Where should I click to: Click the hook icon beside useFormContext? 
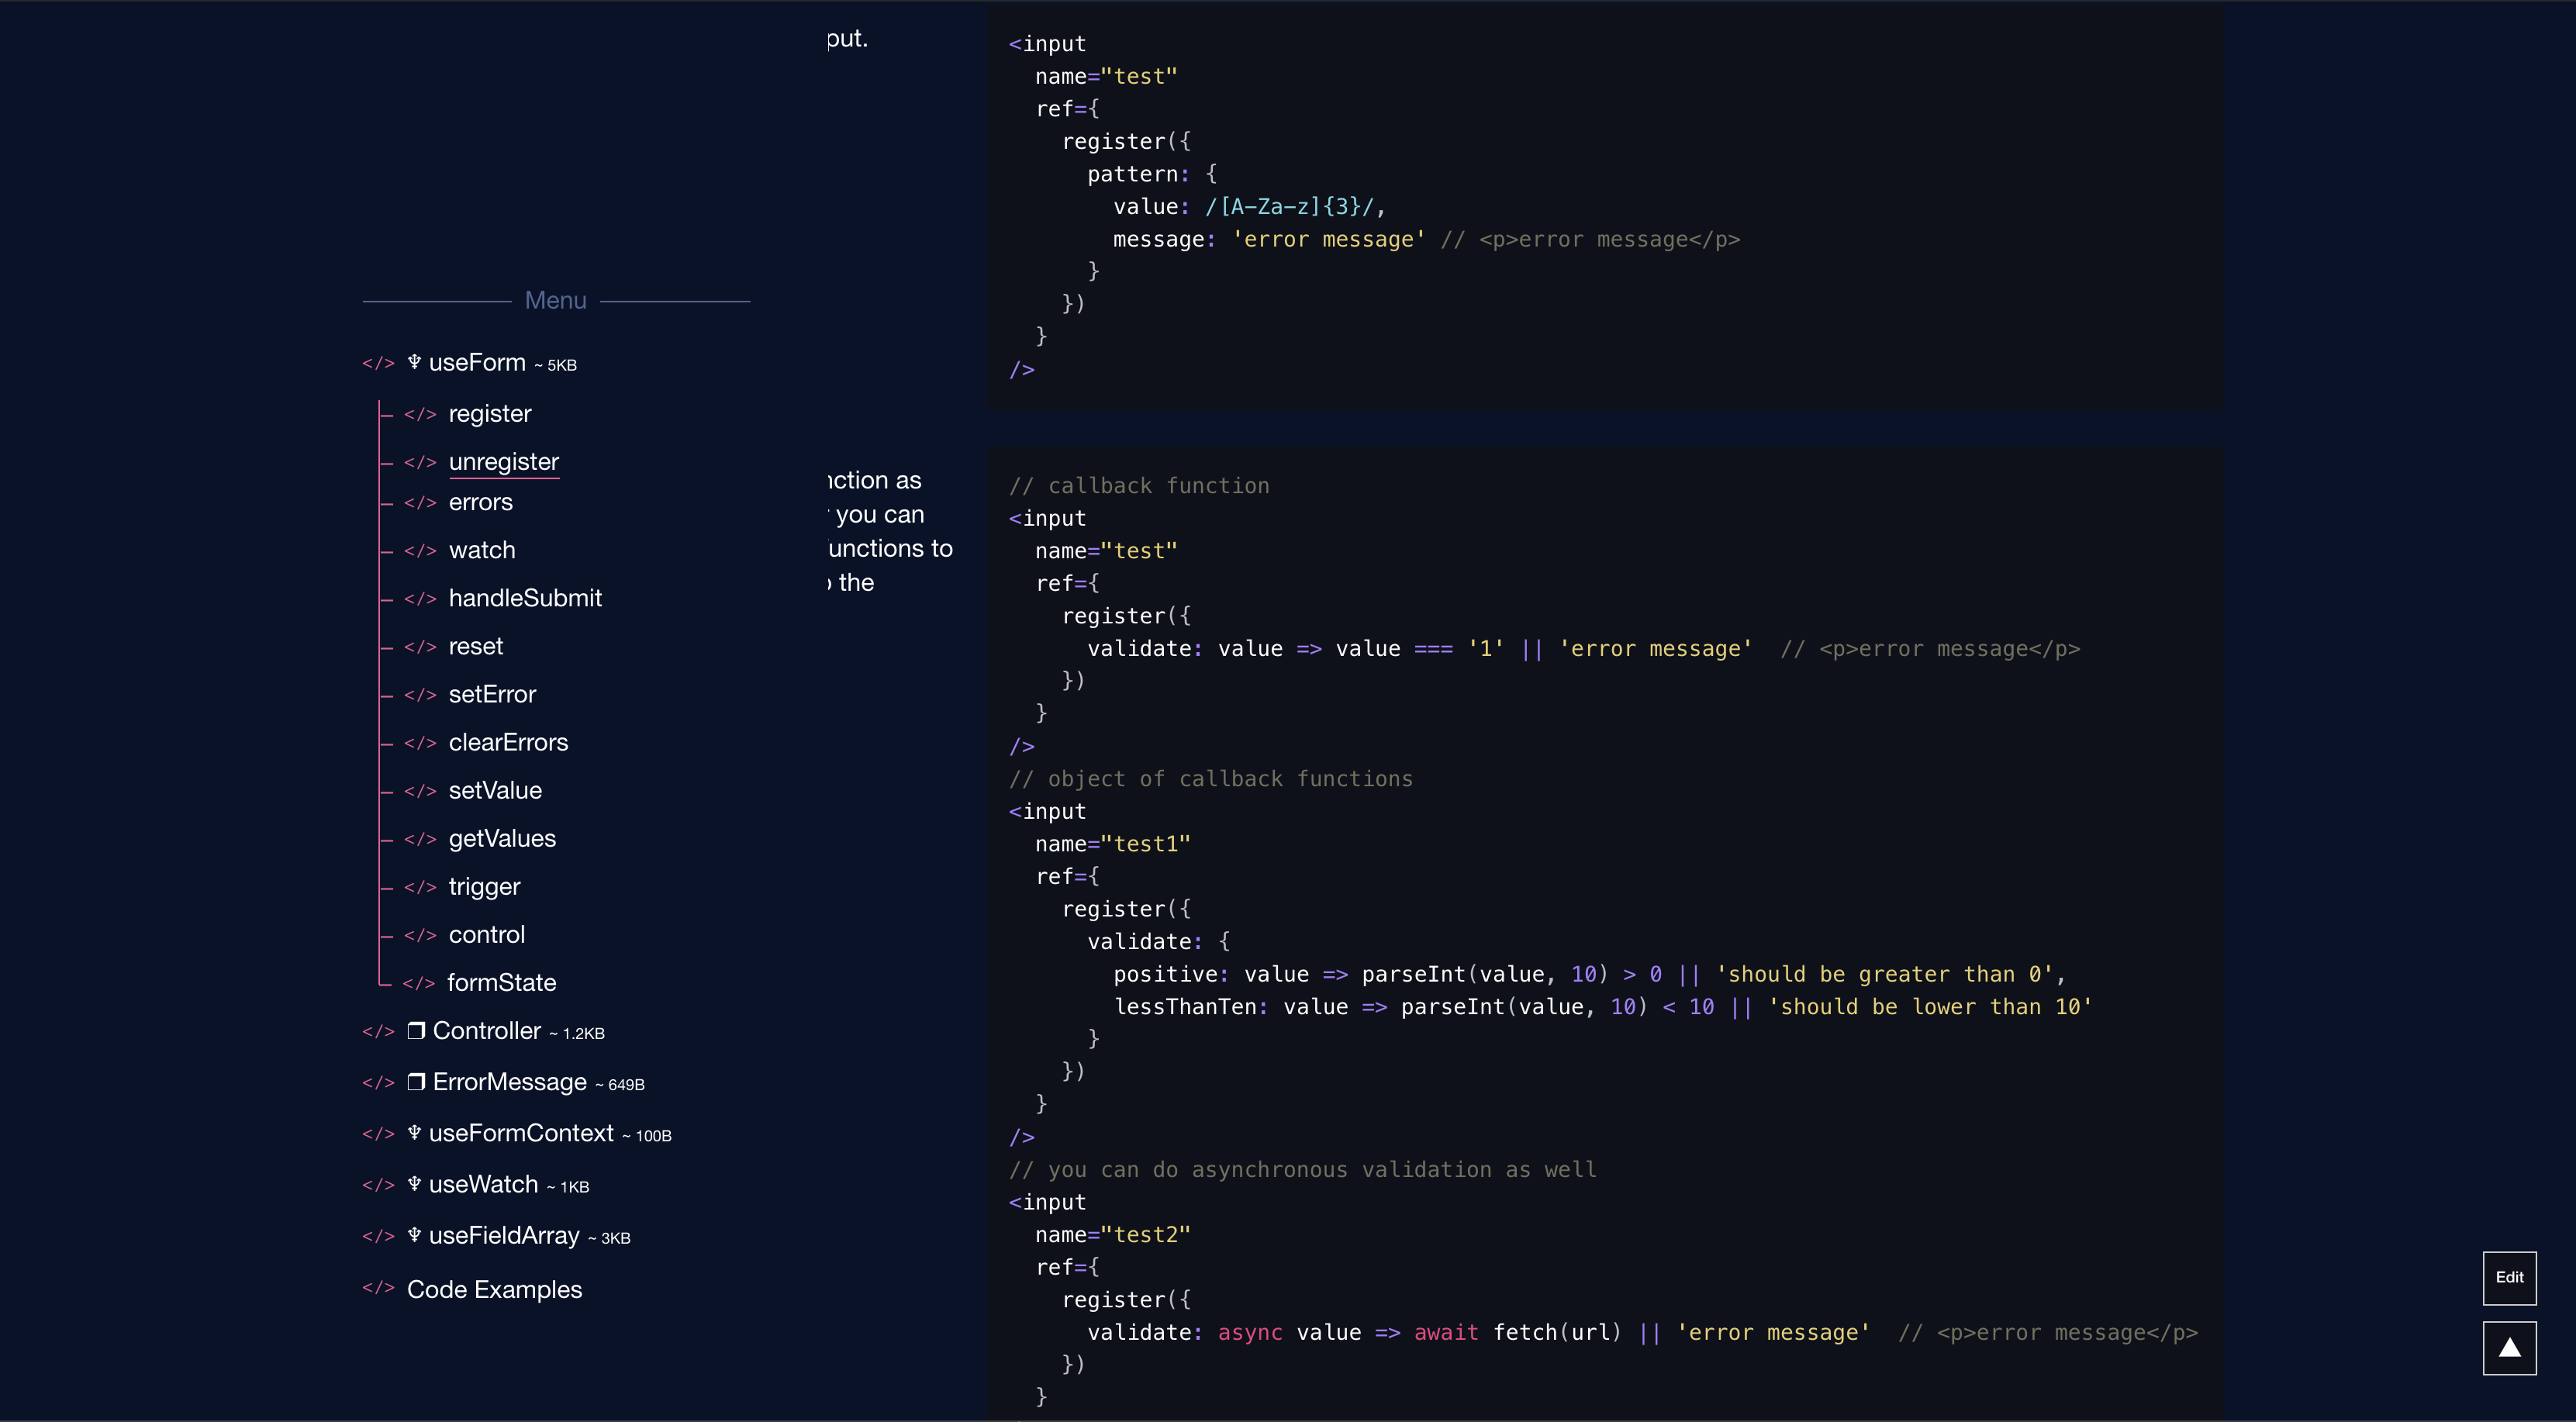tap(413, 1133)
